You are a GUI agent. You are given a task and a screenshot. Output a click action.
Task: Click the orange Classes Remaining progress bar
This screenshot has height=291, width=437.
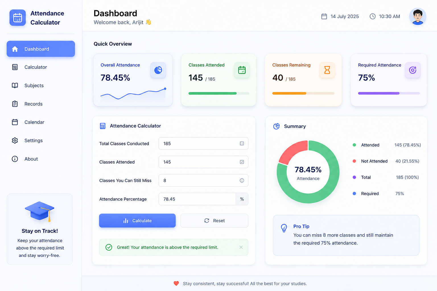(x=303, y=93)
